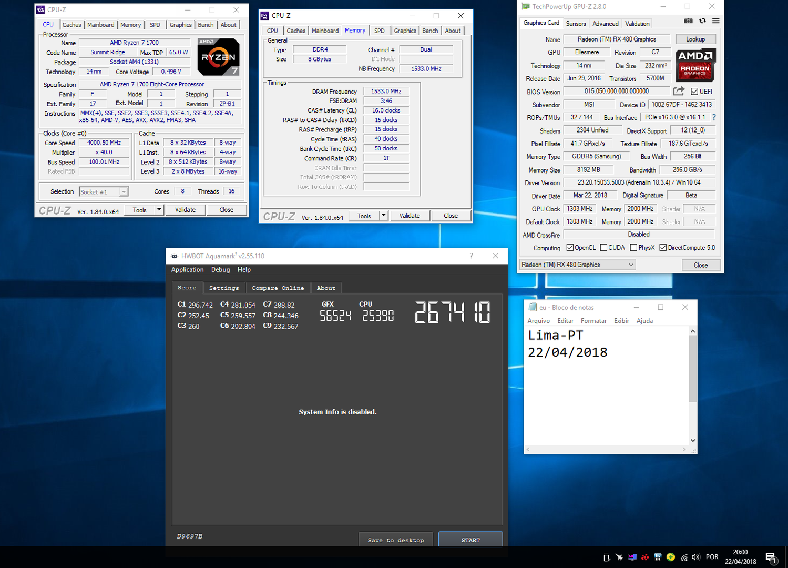Screen dimensions: 788x568
Task: Open the Debug menu in Aquamark
Action: [220, 270]
